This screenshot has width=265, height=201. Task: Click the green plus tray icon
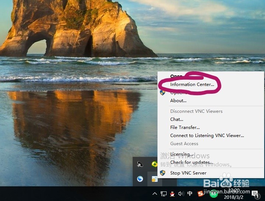click(154, 164)
